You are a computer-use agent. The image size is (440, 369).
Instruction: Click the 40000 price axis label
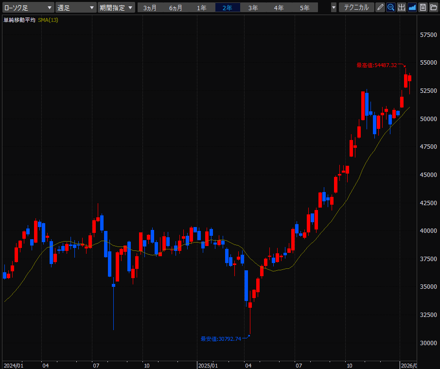point(428,230)
